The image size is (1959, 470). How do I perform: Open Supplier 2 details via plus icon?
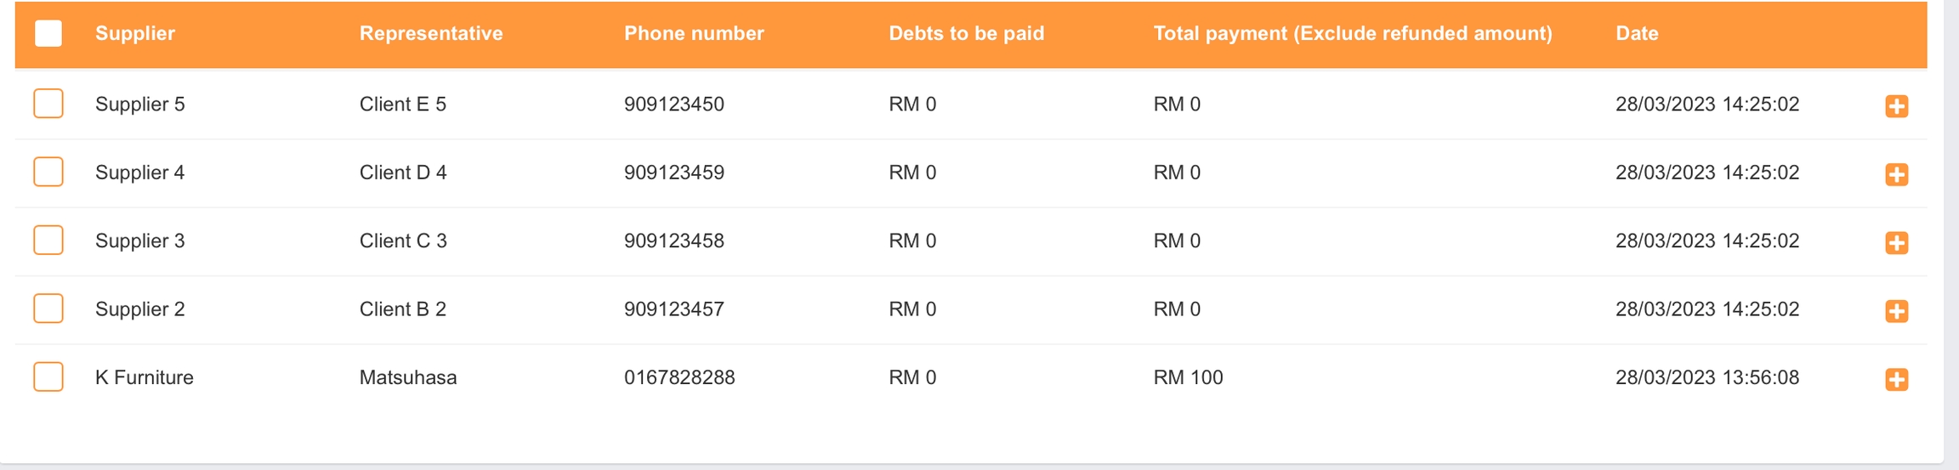coord(1896,311)
